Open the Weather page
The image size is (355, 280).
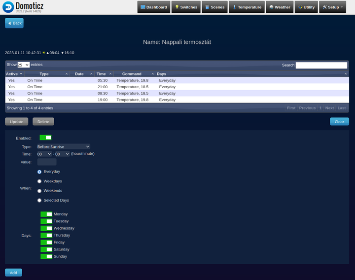pyautogui.click(x=280, y=7)
